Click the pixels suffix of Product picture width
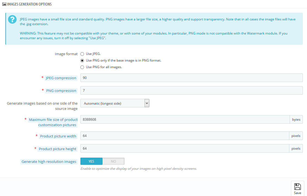 click(x=296, y=136)
